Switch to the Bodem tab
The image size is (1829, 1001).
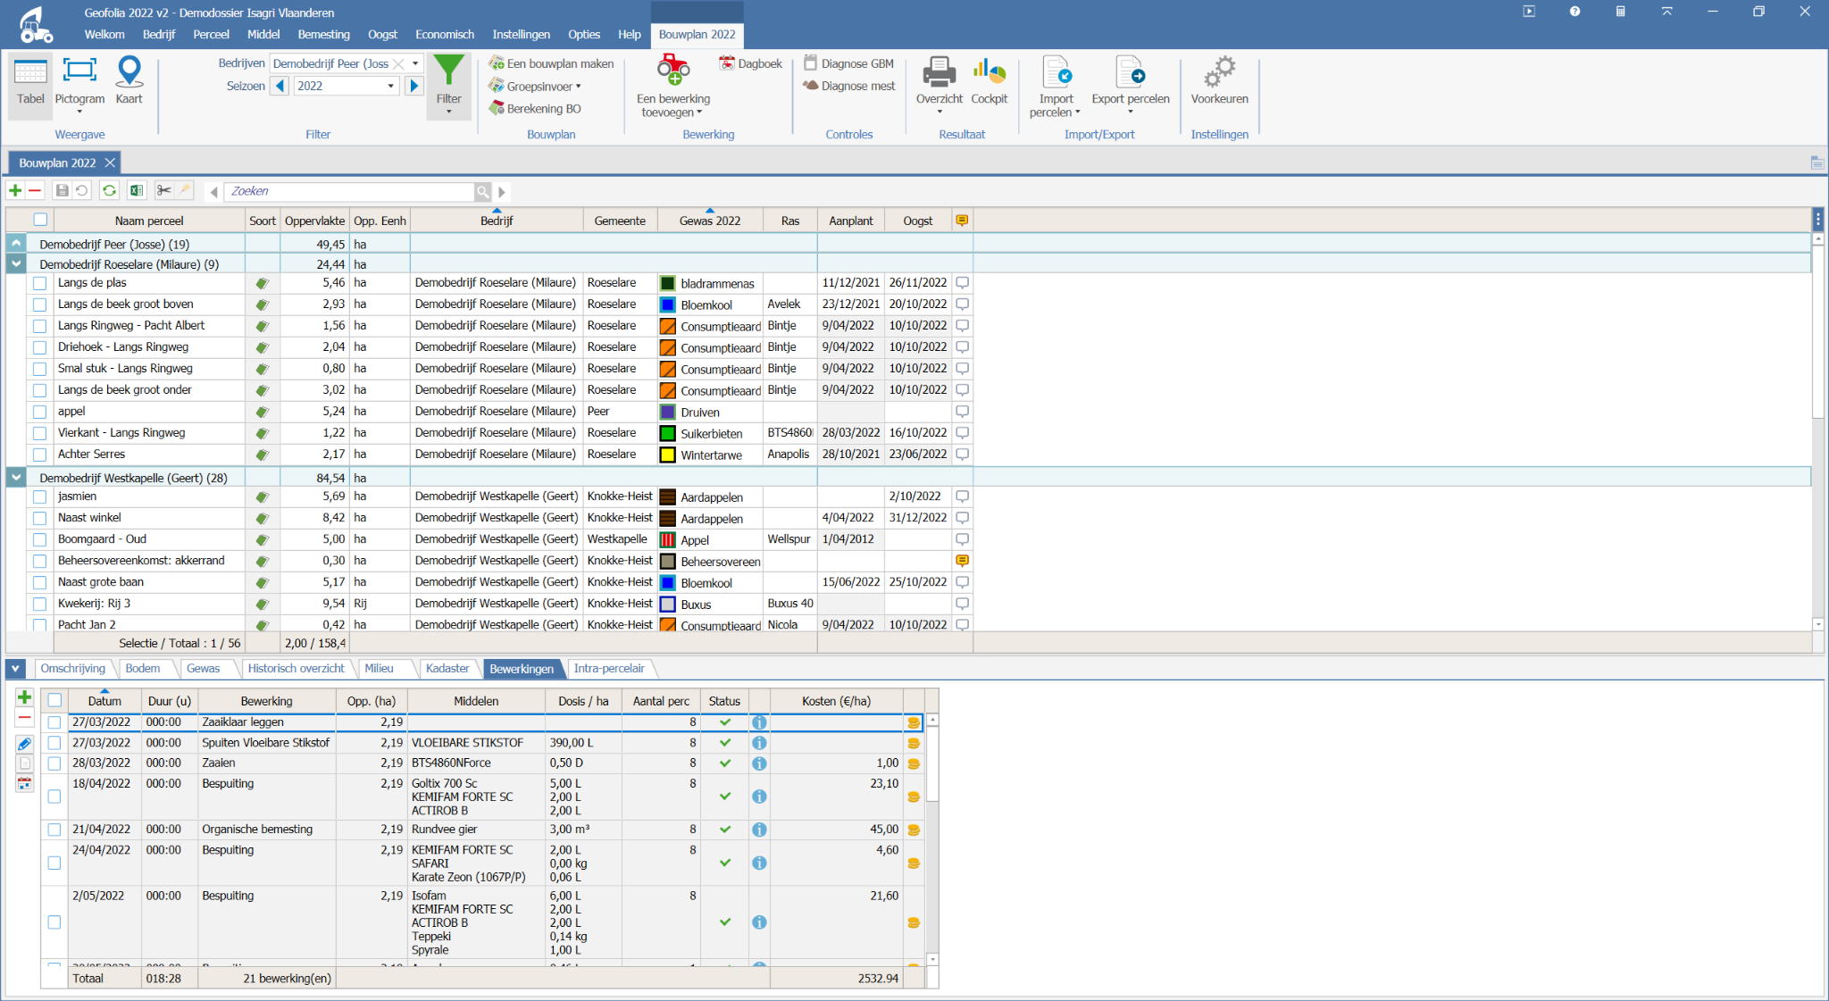[x=143, y=668]
